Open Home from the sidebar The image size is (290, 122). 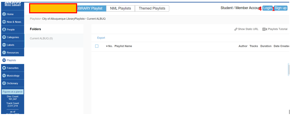tap(13, 14)
